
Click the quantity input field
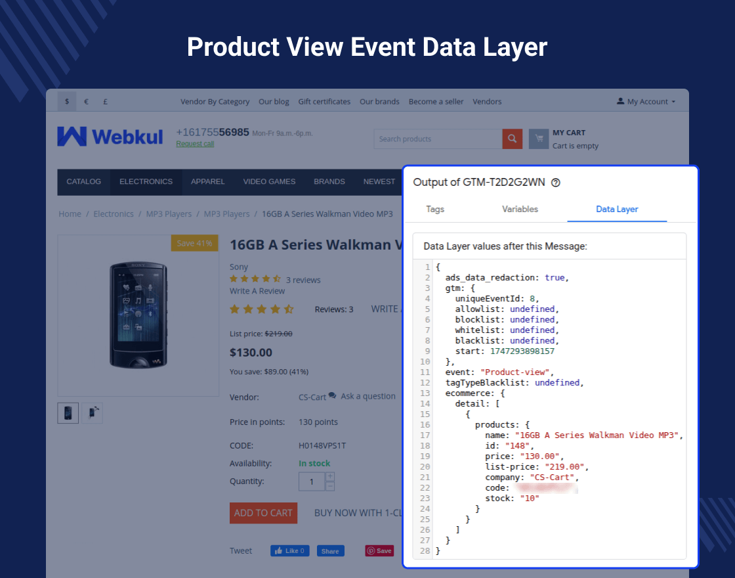(312, 482)
